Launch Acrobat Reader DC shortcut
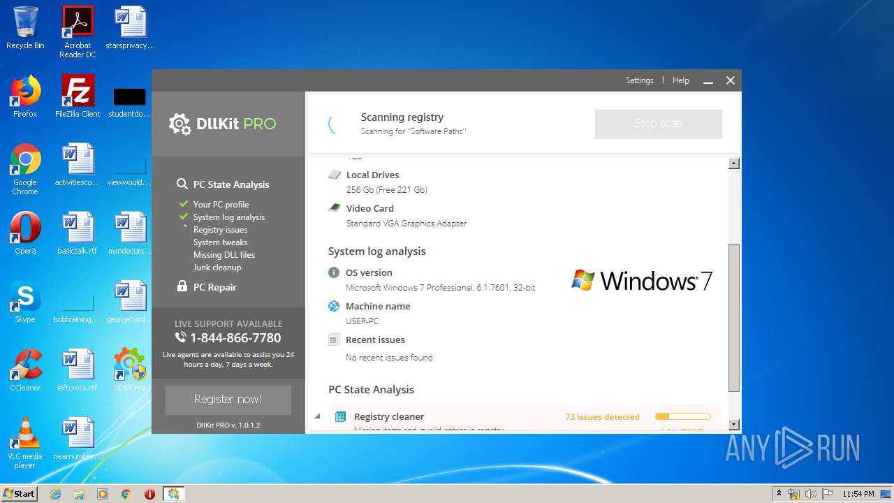Screen dimensions: 894x503 click(78, 32)
